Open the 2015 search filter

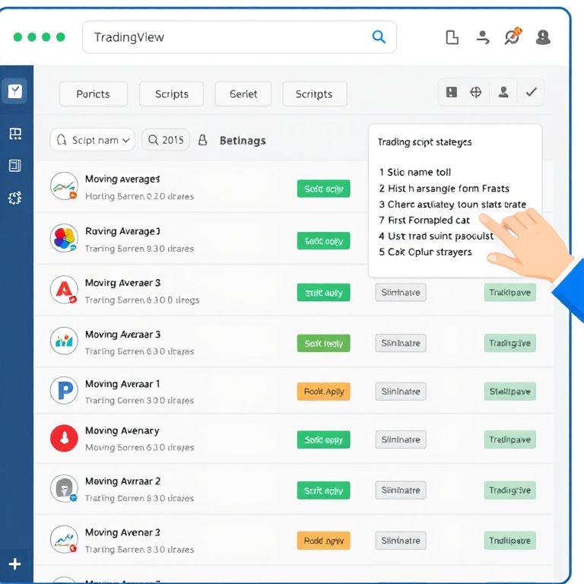pyautogui.click(x=166, y=140)
